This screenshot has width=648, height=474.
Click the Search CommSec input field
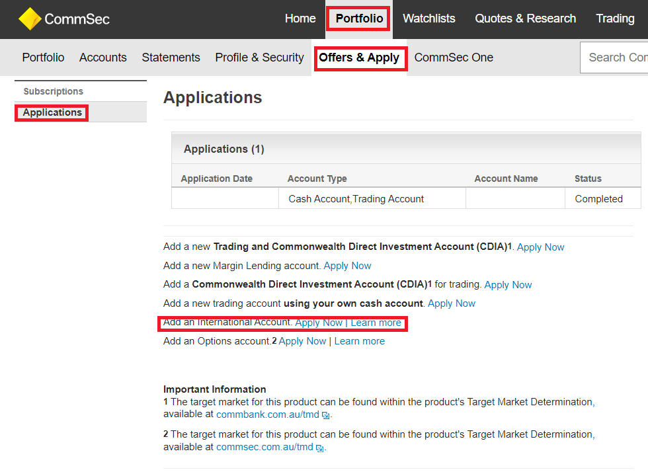click(614, 58)
